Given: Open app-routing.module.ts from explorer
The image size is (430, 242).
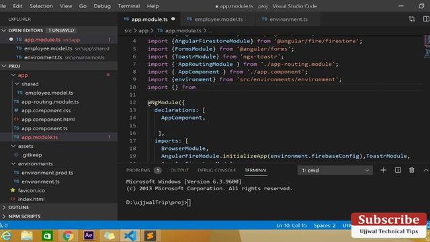Looking at the screenshot, I should (x=50, y=102).
